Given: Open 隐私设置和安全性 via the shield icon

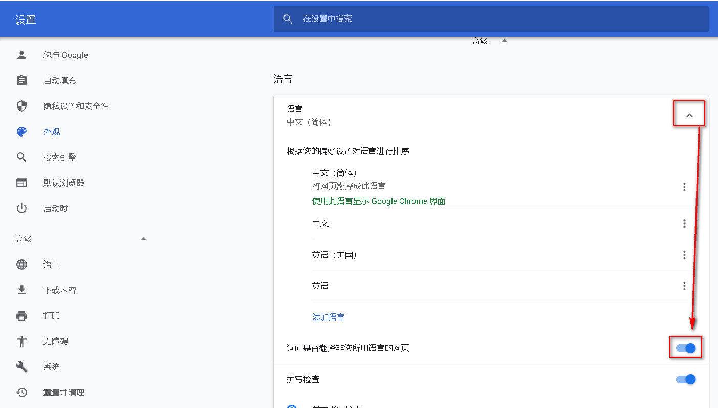Looking at the screenshot, I should pyautogui.click(x=21, y=106).
